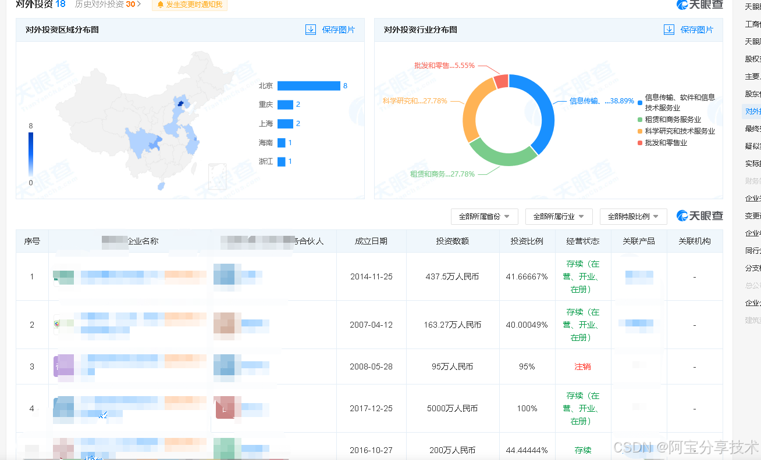761x460 pixels.
Task: Click the 北京 bar showing 8 investments
Action: pos(308,86)
